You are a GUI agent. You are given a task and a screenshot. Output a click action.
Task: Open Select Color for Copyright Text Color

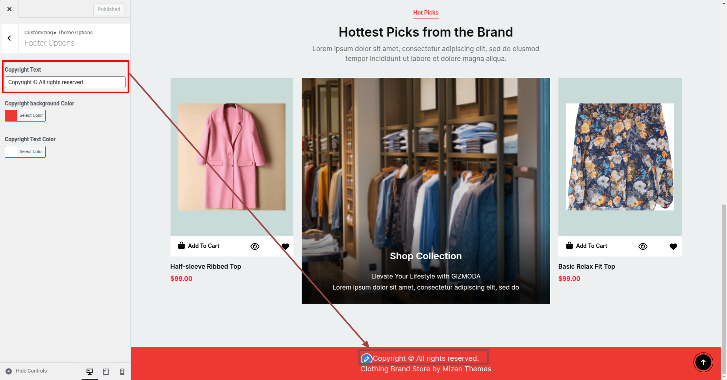point(31,151)
